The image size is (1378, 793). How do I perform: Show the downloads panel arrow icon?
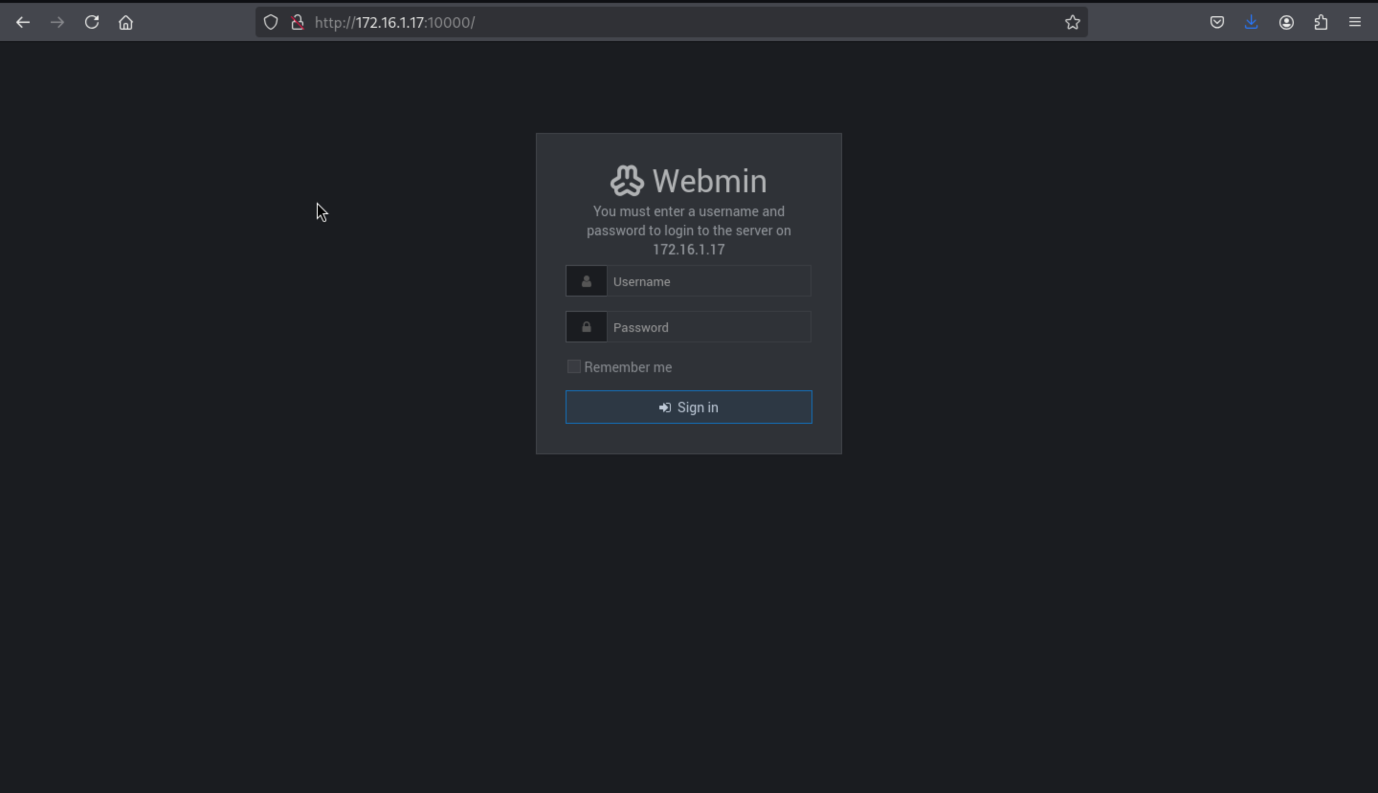pos(1251,22)
